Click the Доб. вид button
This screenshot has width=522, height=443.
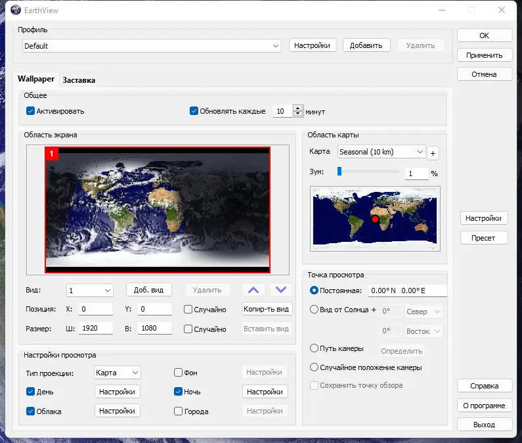[x=149, y=290]
